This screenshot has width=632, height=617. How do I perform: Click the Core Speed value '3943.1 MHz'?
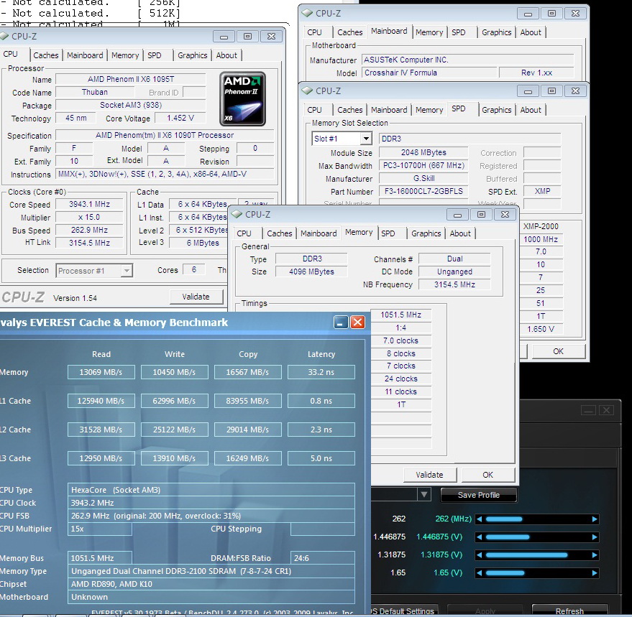(89, 204)
